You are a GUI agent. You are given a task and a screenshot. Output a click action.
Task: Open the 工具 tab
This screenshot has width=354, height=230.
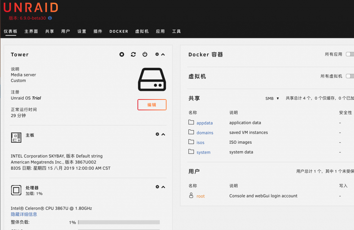pyautogui.click(x=177, y=31)
